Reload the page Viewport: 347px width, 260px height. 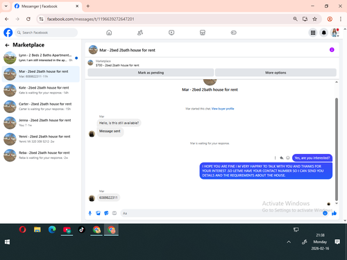(28, 19)
